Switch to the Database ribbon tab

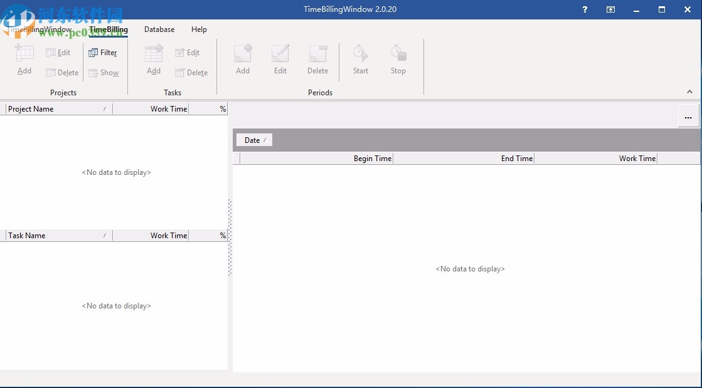[x=159, y=29]
